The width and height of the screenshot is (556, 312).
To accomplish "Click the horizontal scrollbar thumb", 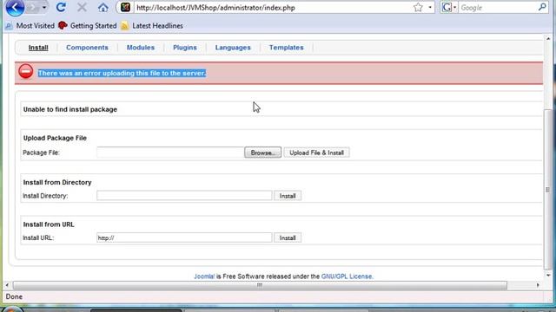I will click(260, 285).
